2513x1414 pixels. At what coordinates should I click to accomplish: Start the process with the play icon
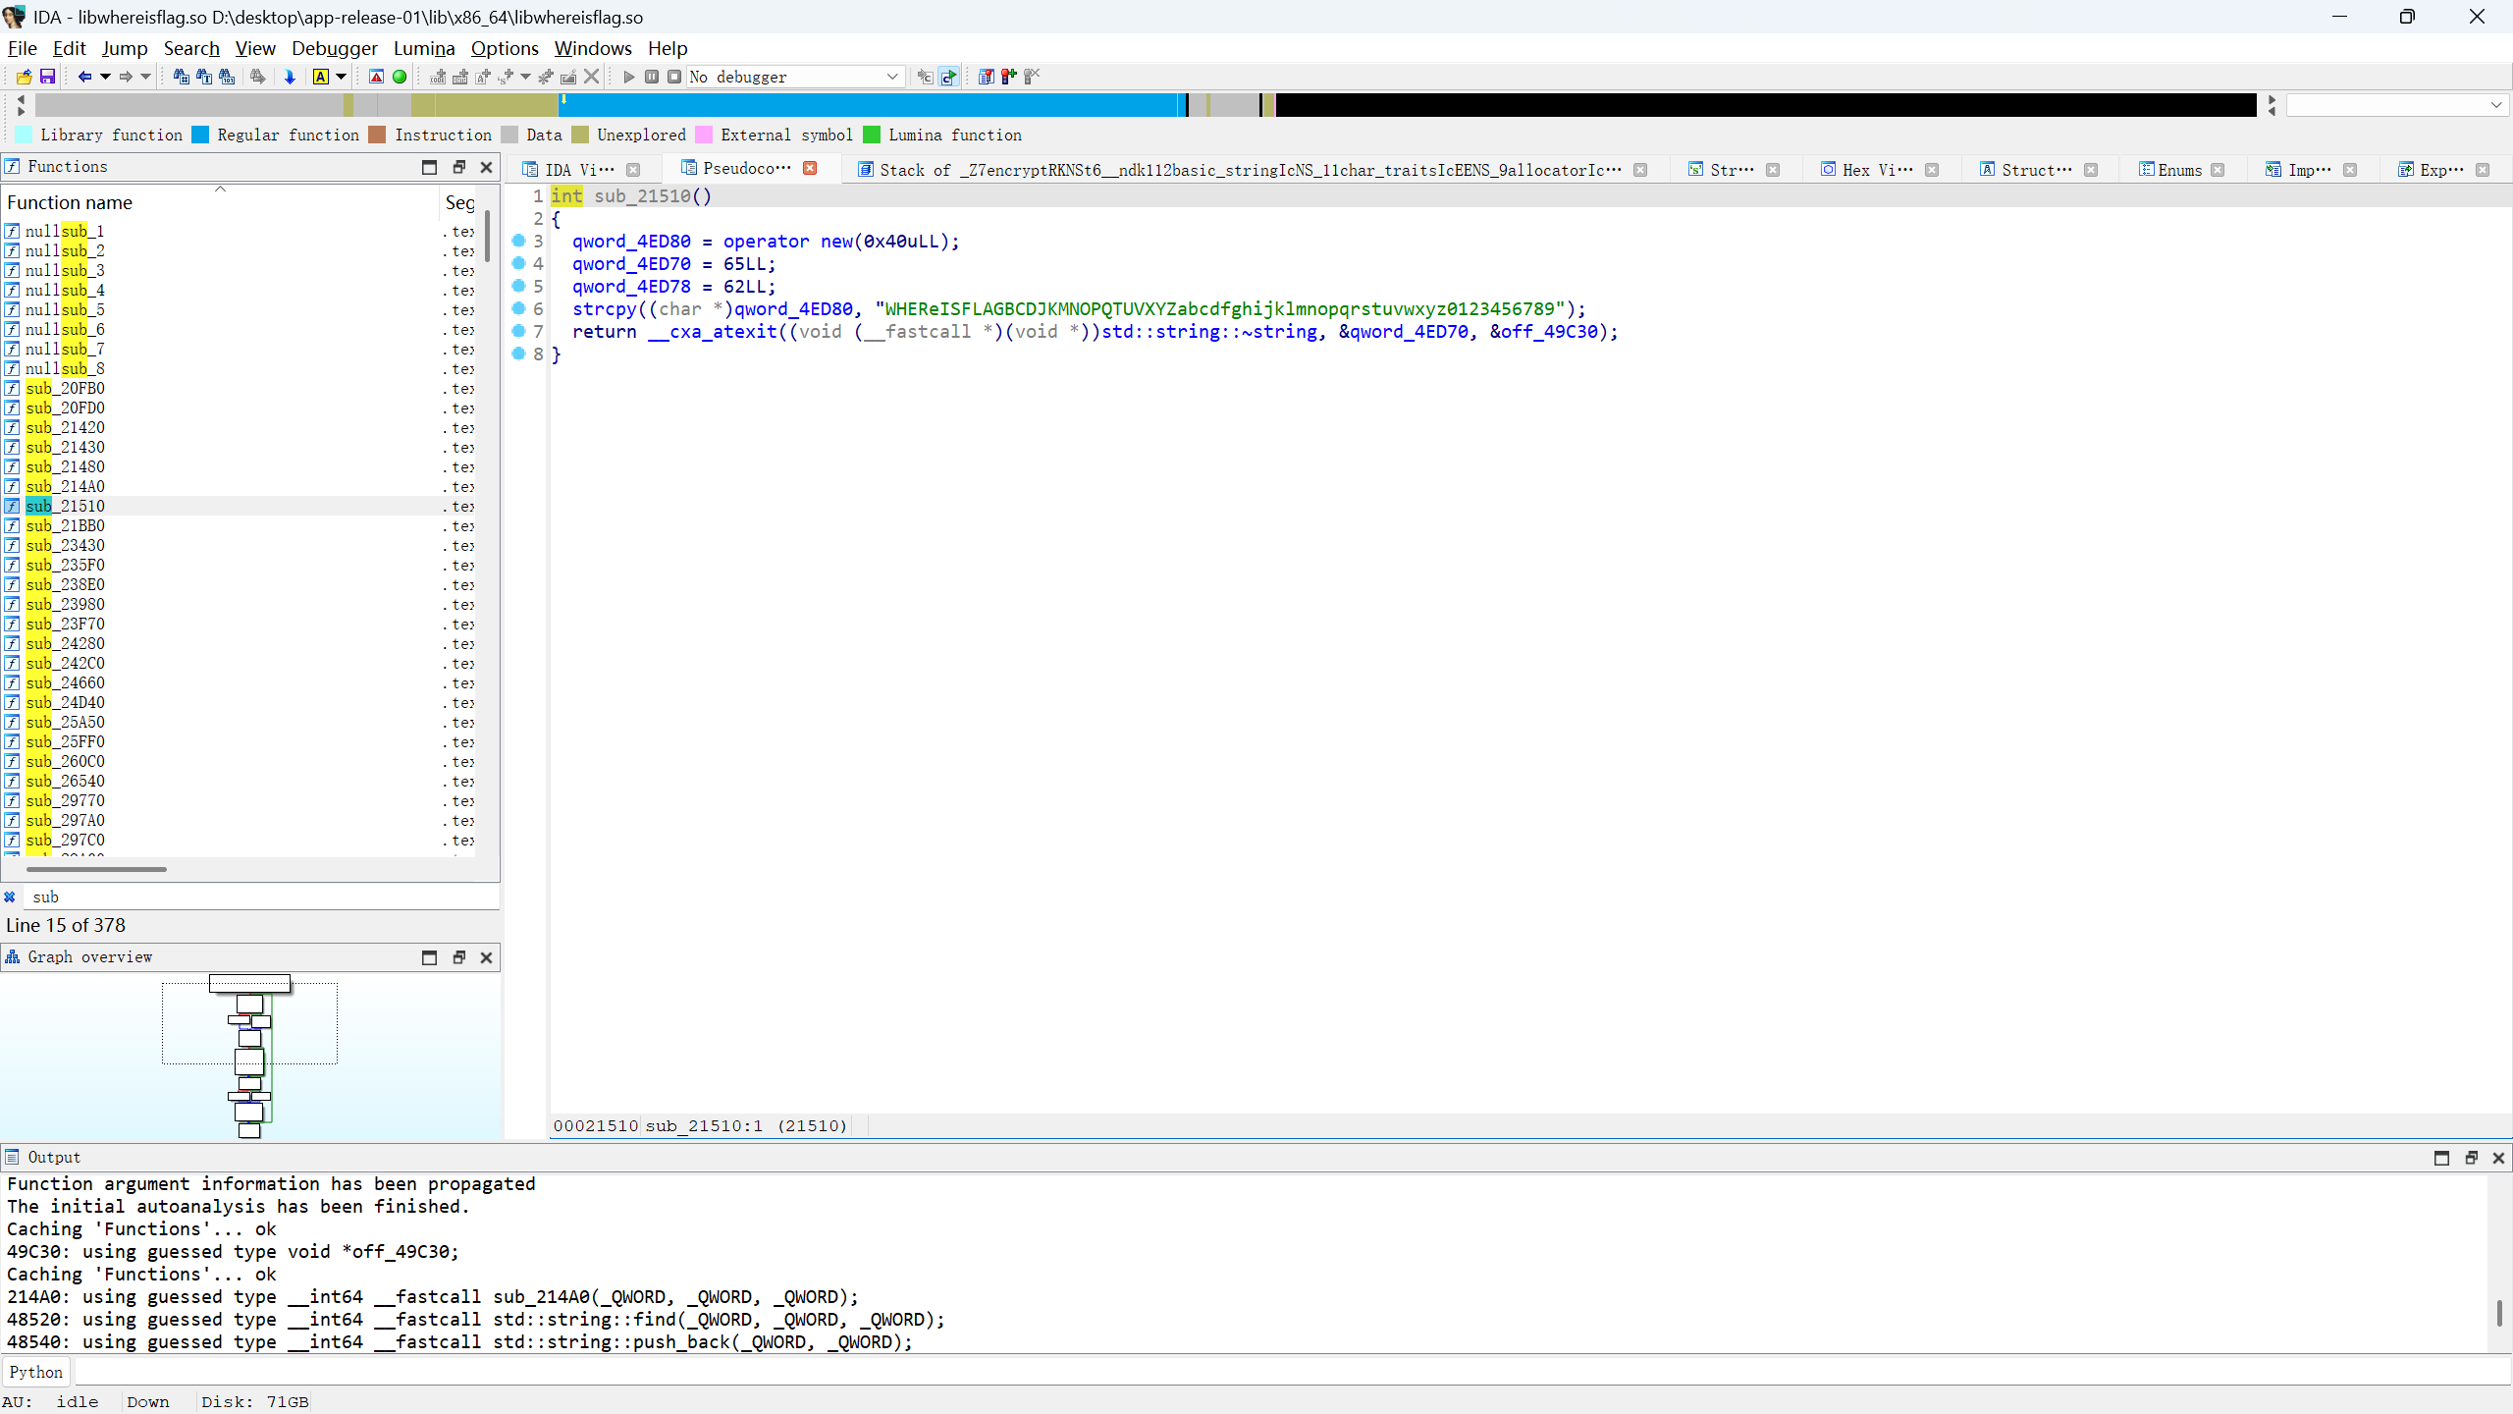click(629, 77)
